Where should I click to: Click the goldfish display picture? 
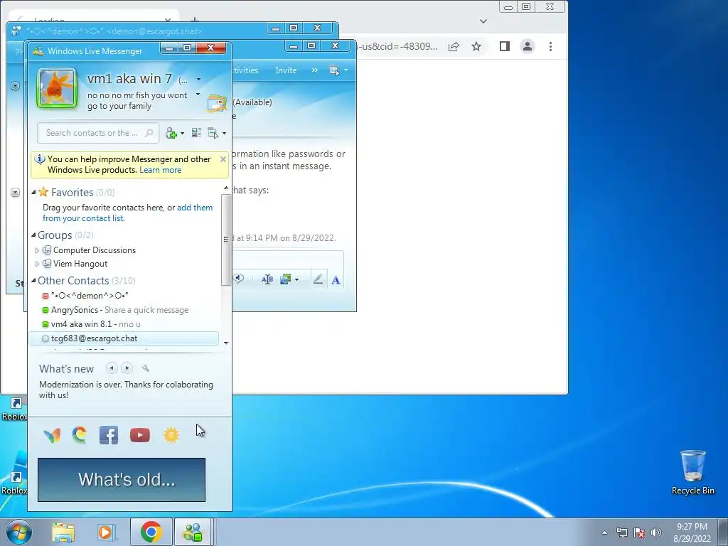click(x=57, y=88)
